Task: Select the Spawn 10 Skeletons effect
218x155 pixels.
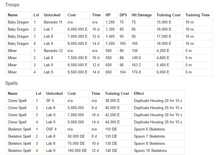Action: (x=150, y=151)
